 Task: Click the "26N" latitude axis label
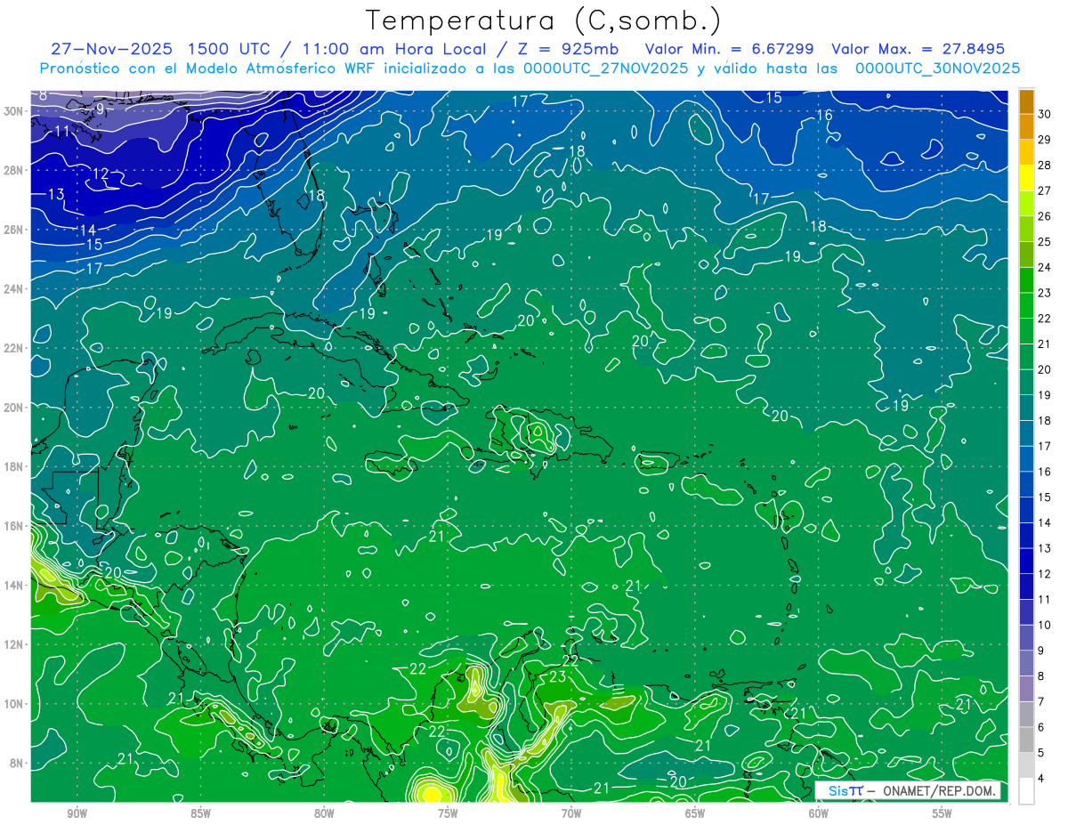(13, 230)
